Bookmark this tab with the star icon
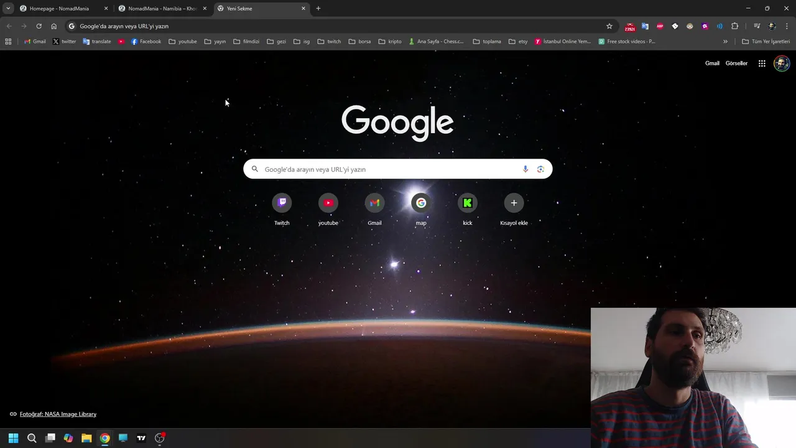796x448 pixels. (x=609, y=26)
